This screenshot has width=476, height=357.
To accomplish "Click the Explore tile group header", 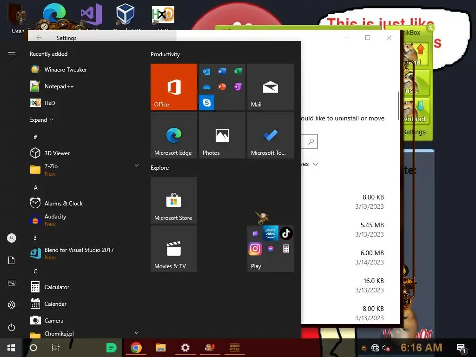I will 160,167.
